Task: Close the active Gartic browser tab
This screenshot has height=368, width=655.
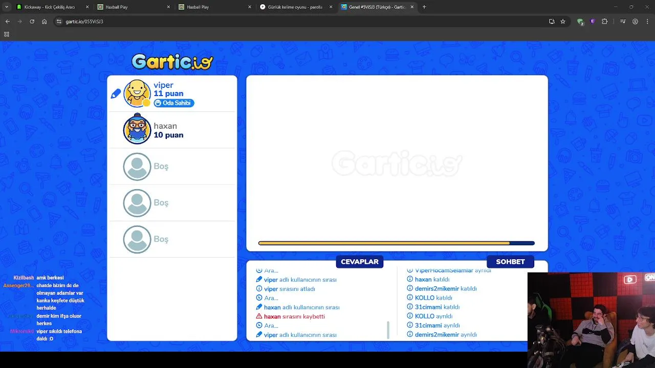Action: [412, 7]
